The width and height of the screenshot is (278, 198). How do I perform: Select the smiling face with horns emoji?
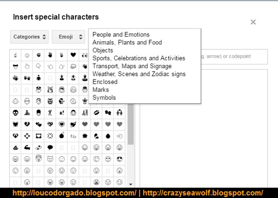[x=50, y=159]
